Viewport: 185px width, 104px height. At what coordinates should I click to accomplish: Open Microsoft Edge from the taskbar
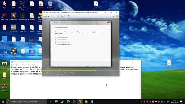68,101
